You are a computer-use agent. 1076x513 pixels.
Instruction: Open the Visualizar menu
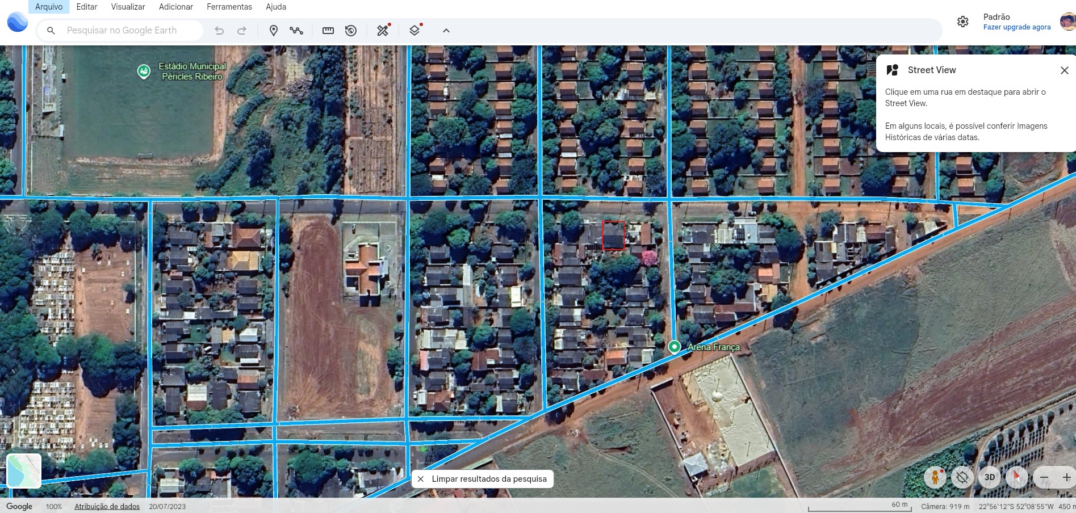128,7
